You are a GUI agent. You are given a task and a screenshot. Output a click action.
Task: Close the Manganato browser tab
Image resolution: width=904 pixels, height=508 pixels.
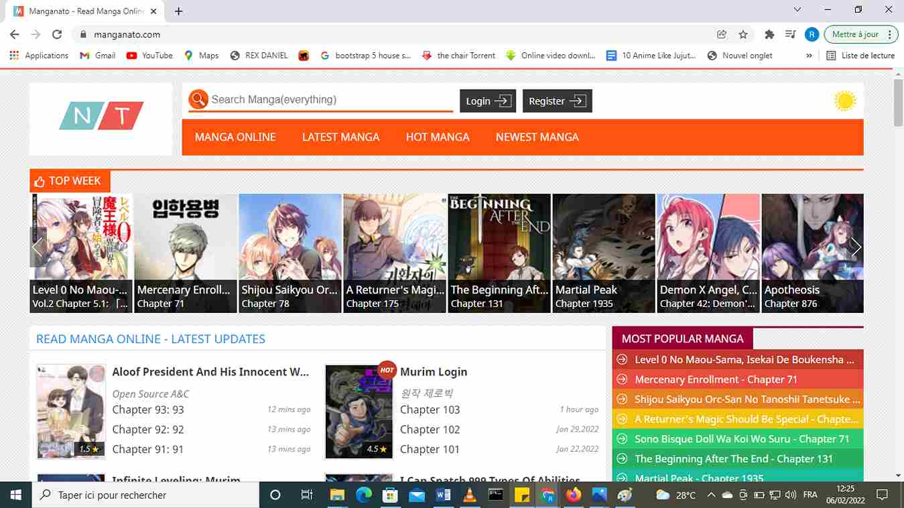pyautogui.click(x=153, y=11)
